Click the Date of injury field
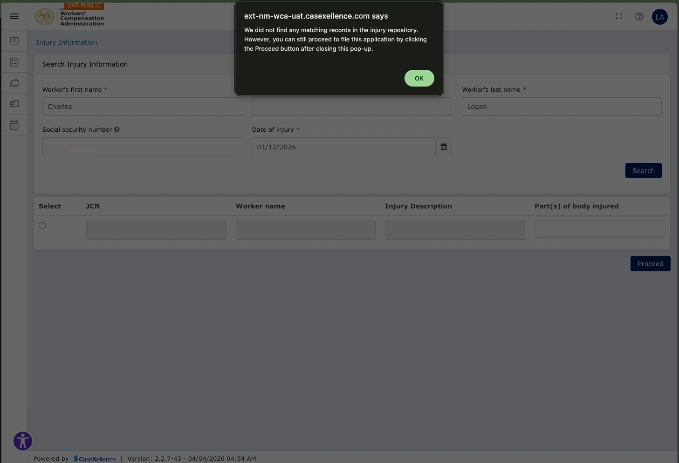Image resolution: width=679 pixels, height=463 pixels. 343,147
